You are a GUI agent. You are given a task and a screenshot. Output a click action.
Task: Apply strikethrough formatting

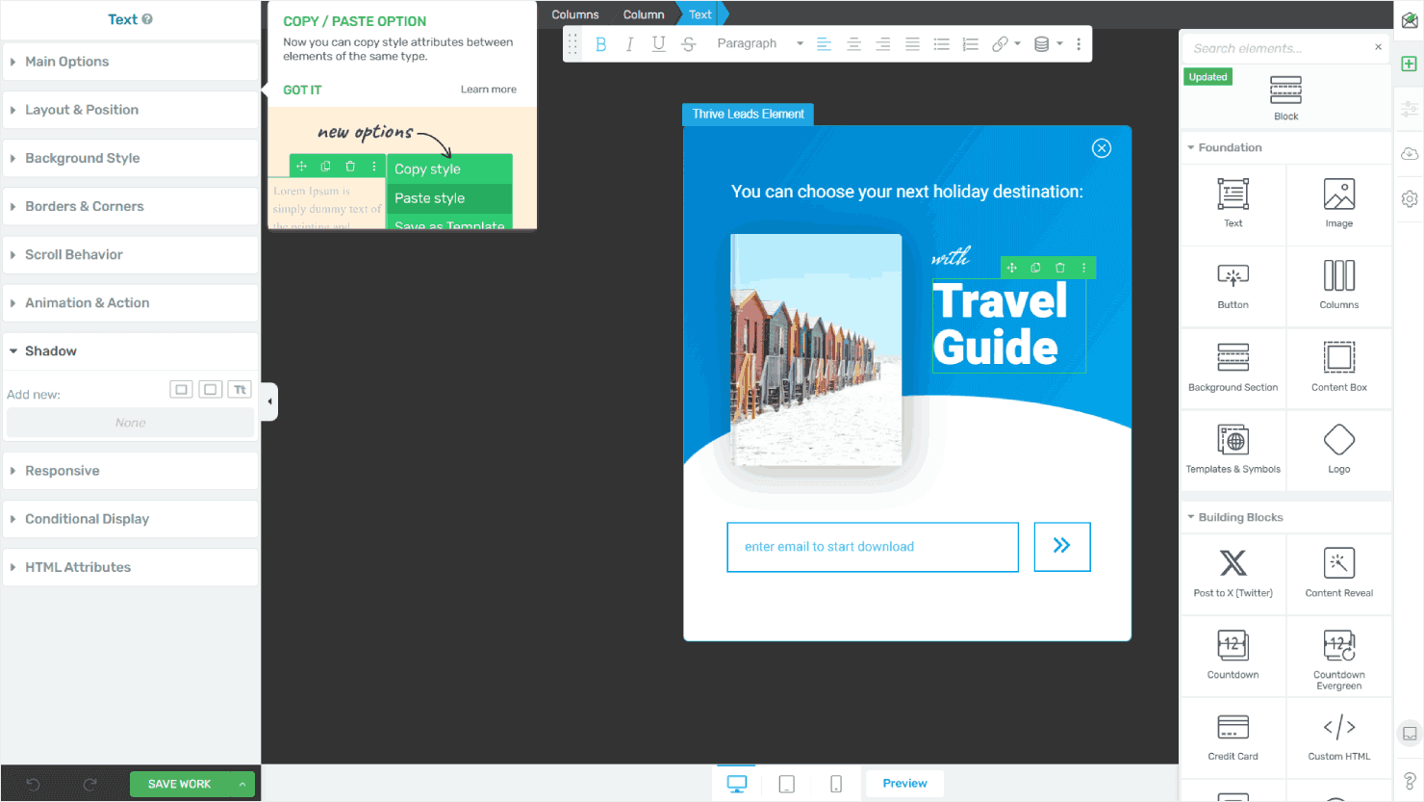click(688, 44)
